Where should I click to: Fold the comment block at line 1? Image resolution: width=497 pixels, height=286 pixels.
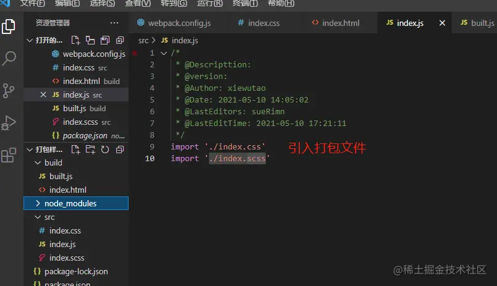tap(164, 53)
